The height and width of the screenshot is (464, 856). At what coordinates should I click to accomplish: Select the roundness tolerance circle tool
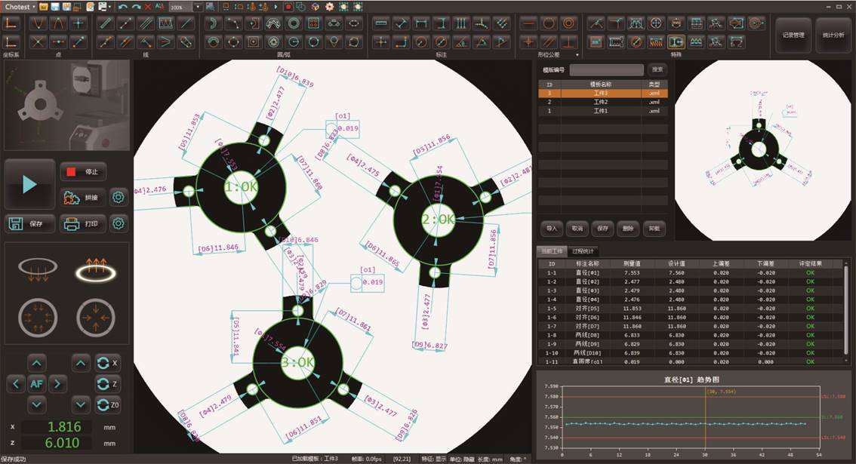click(549, 23)
